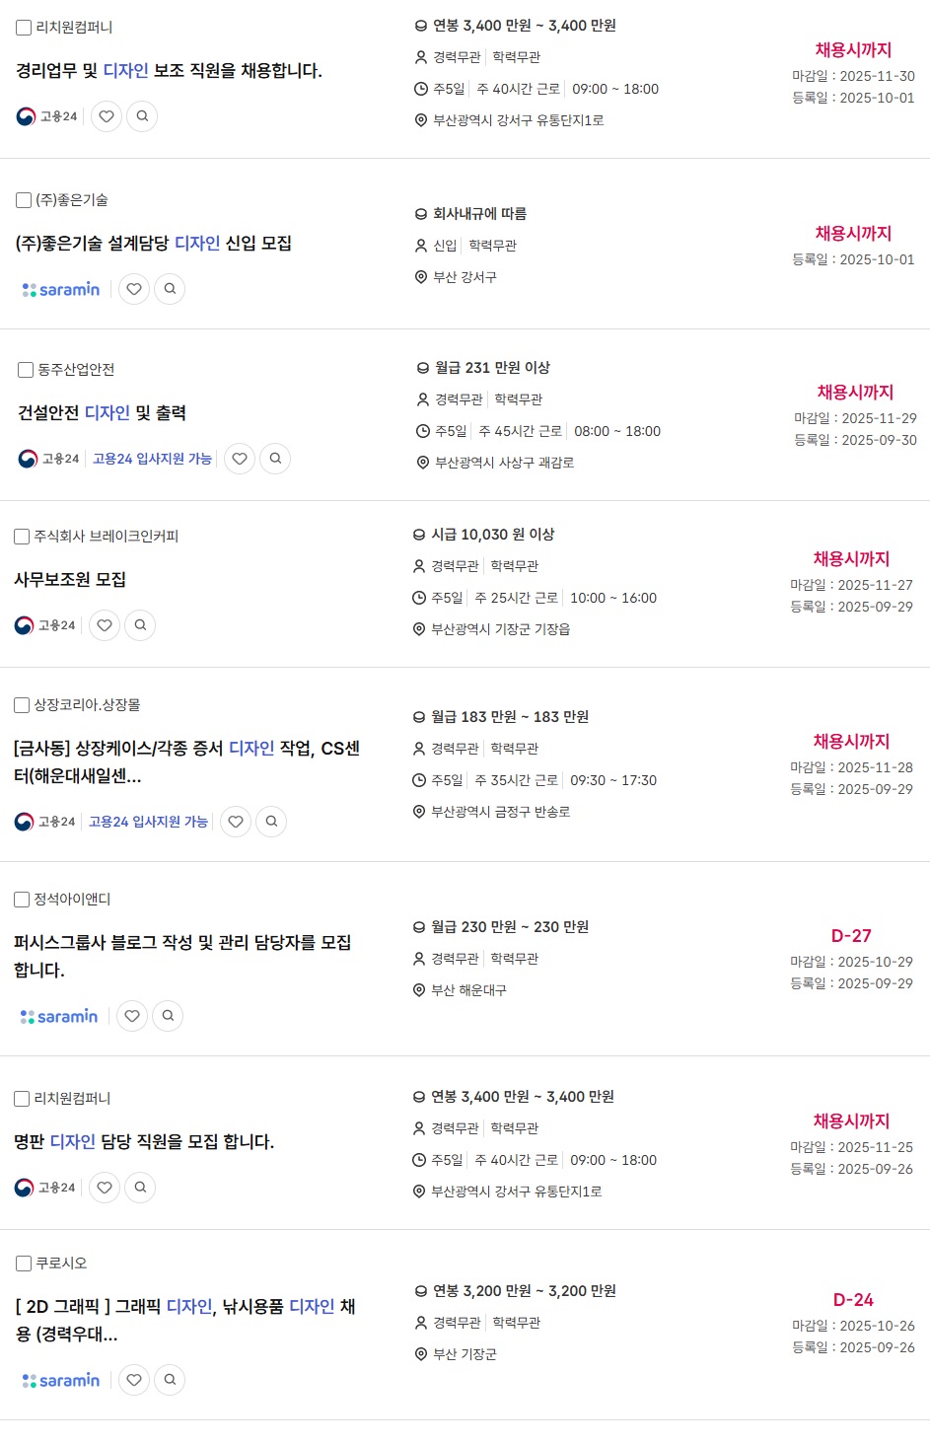Image resolution: width=930 pixels, height=1445 pixels.
Task: Bookmark 사무보조원 모집 posting with heart icon
Action: [x=105, y=625]
